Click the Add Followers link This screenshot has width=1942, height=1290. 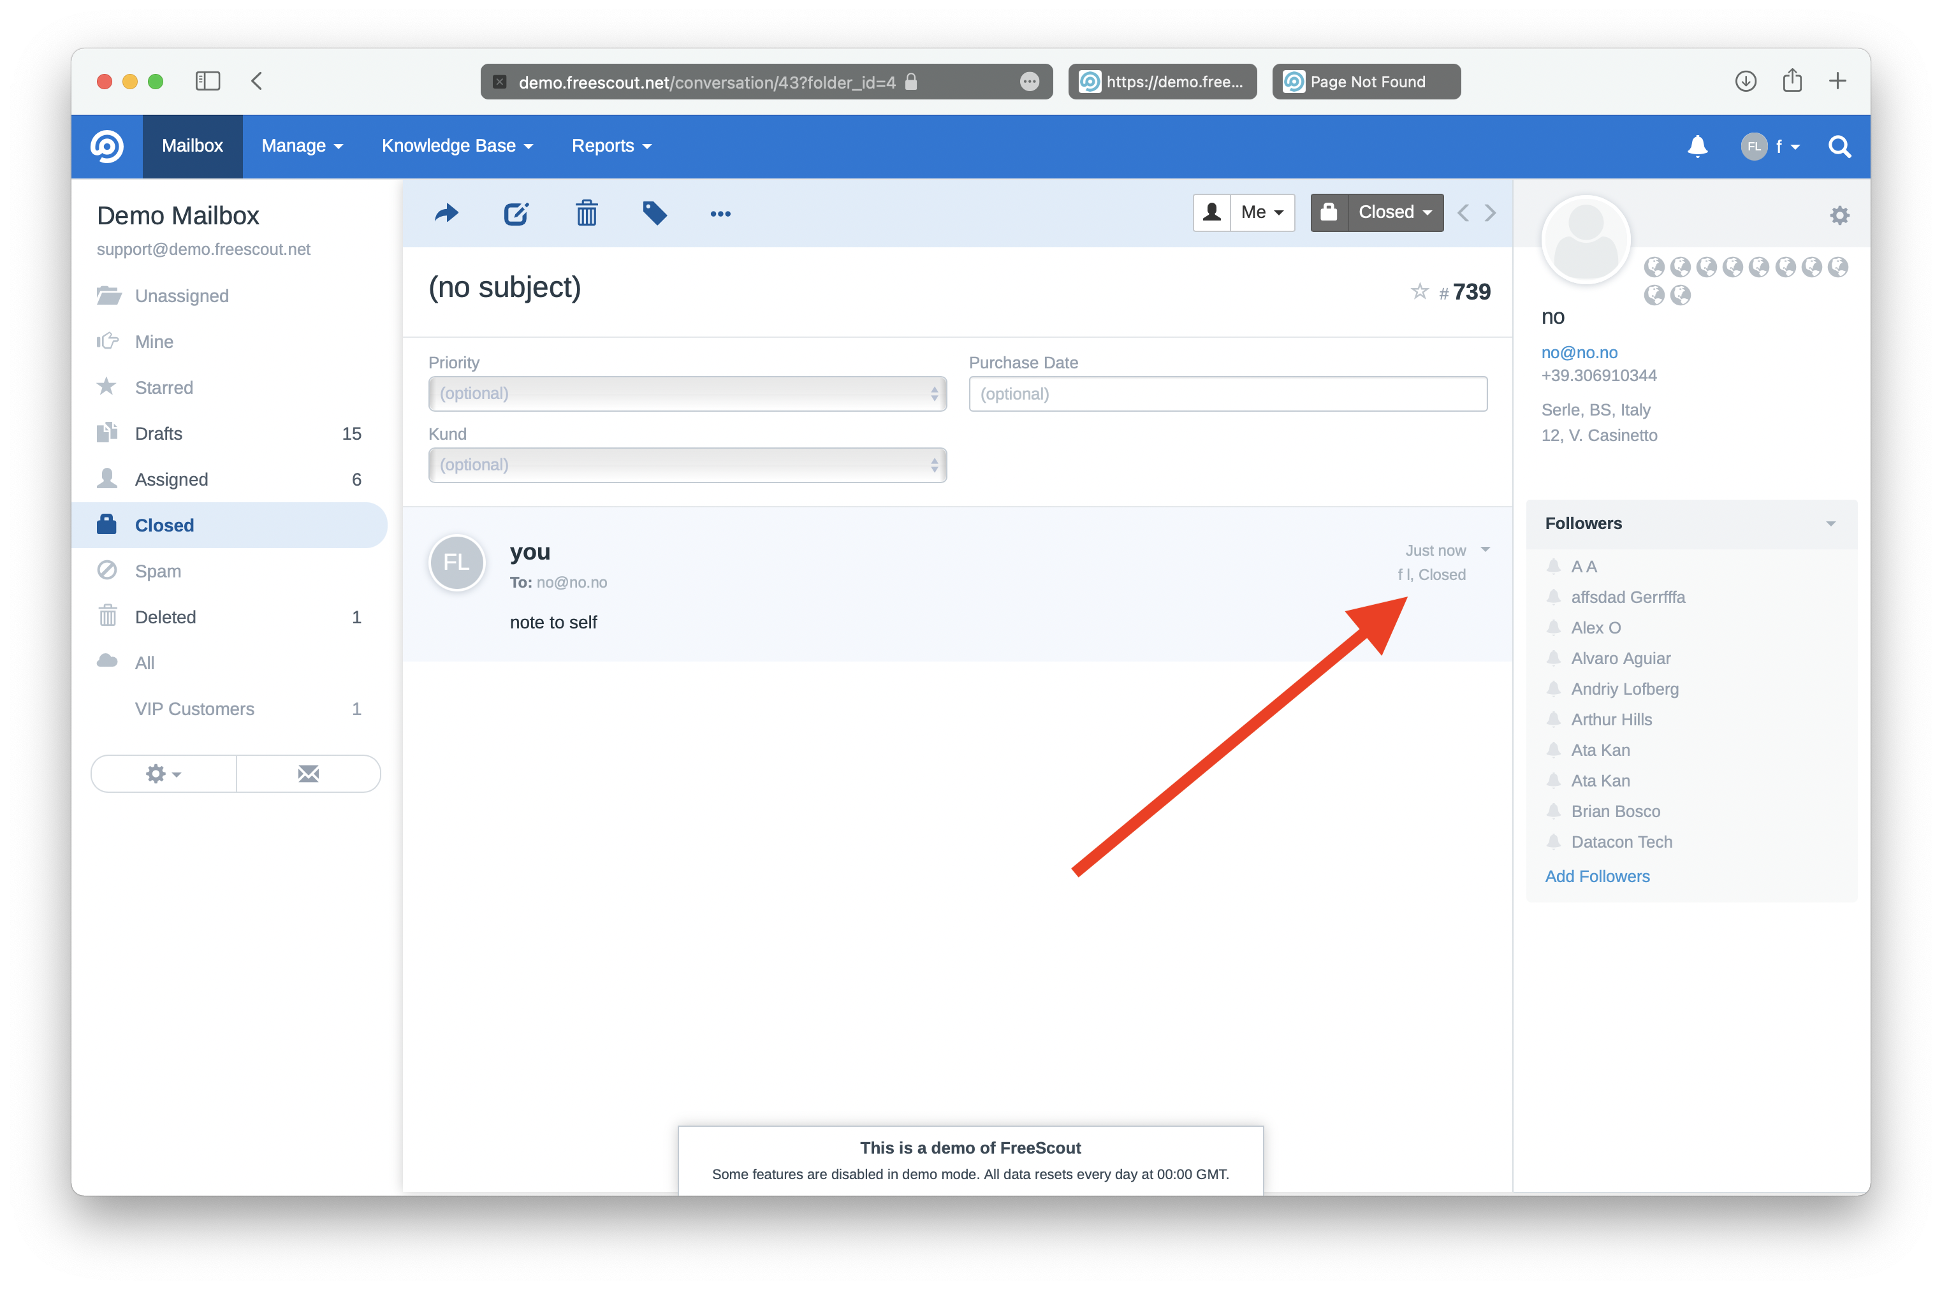(1596, 876)
